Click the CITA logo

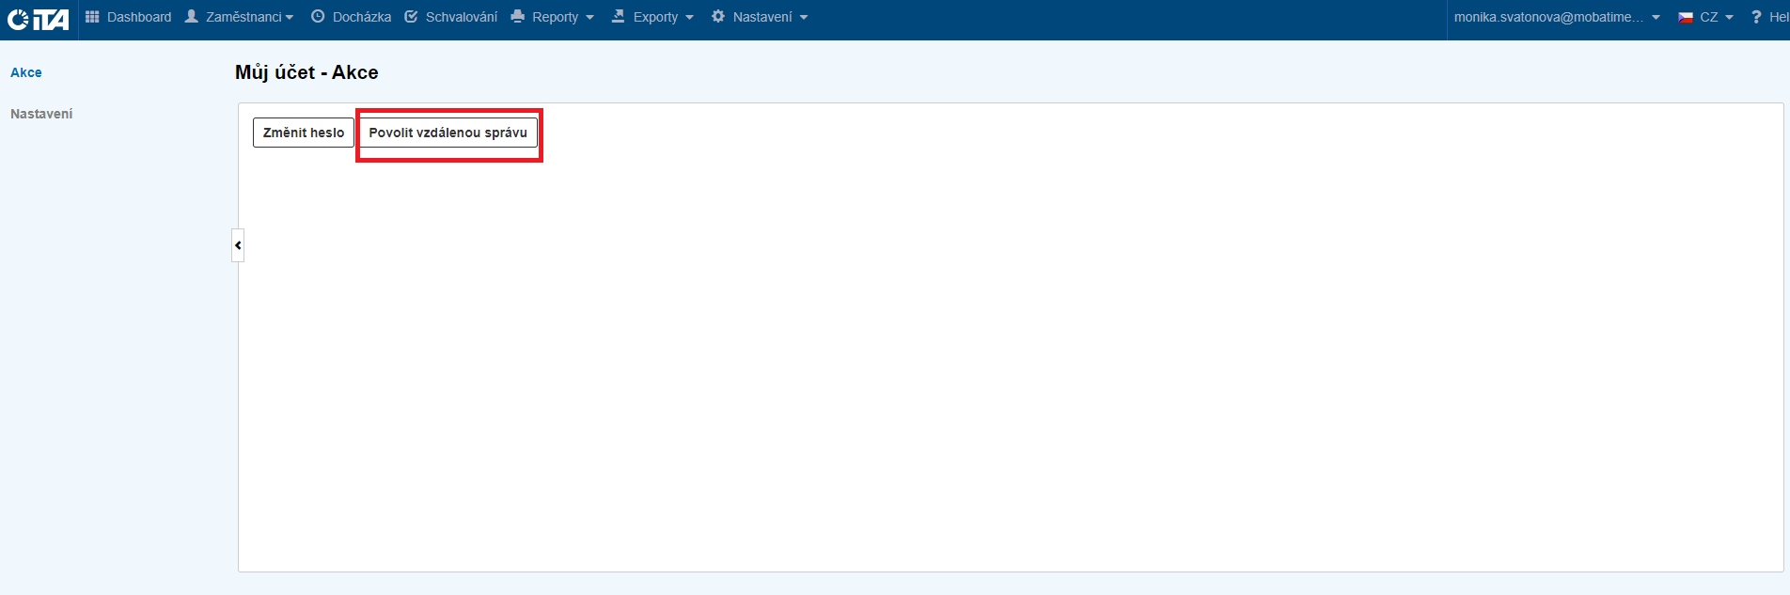click(x=38, y=18)
